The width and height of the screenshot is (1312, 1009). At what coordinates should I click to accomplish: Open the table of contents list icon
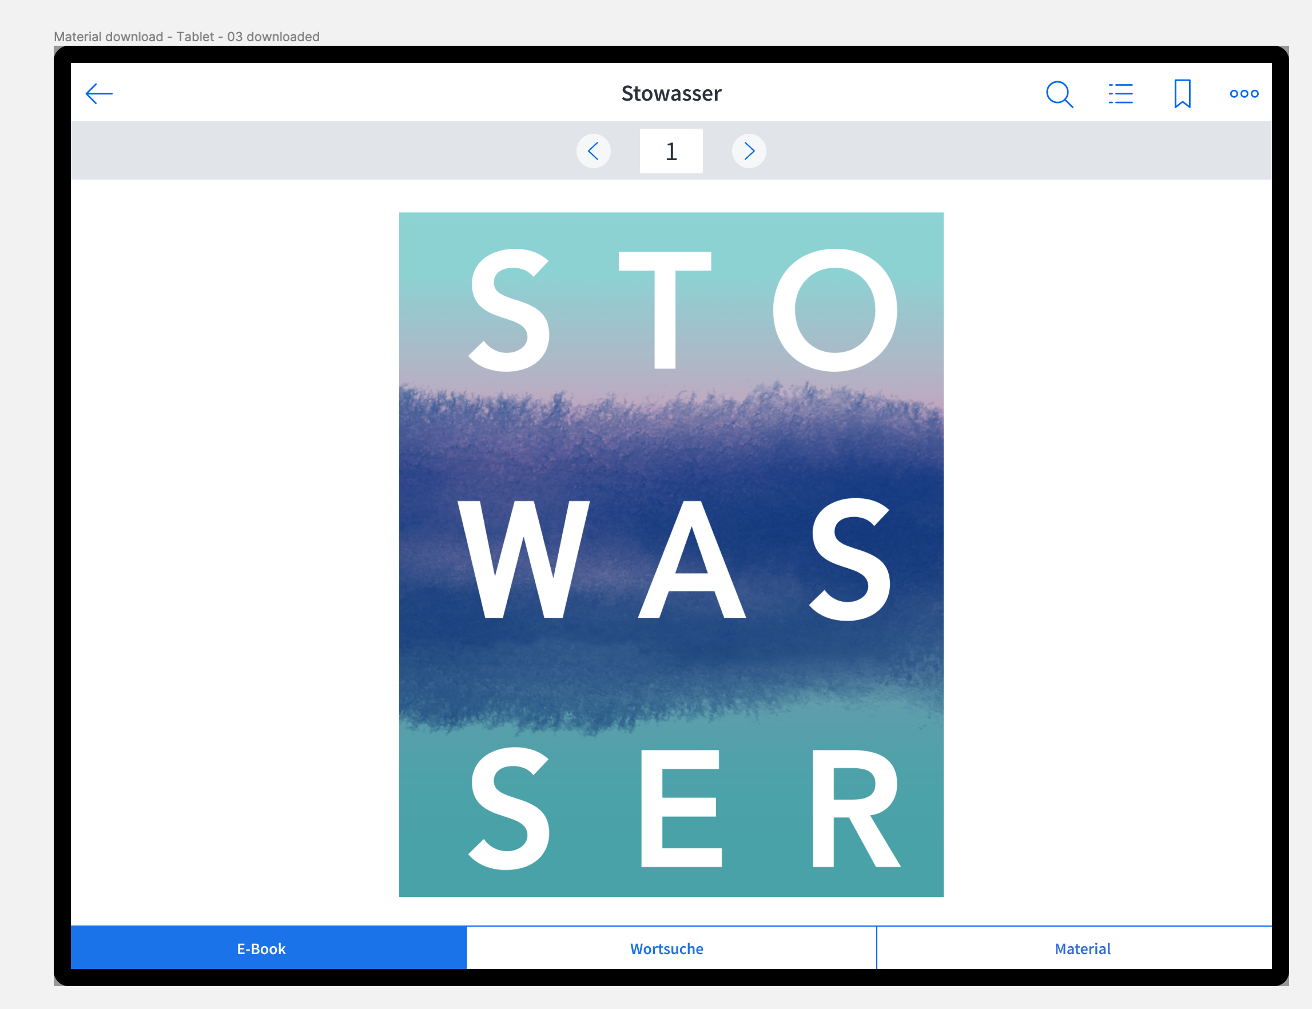click(x=1120, y=94)
